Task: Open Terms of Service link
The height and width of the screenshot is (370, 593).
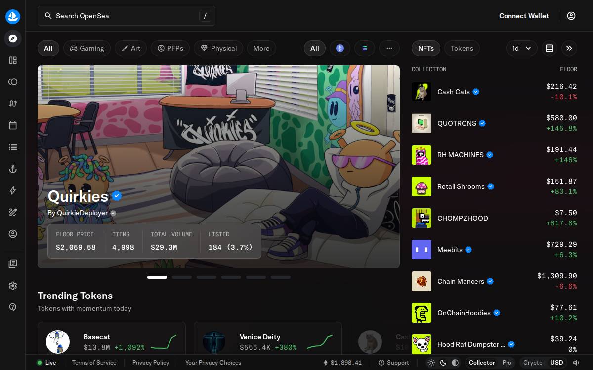Action: click(x=94, y=363)
